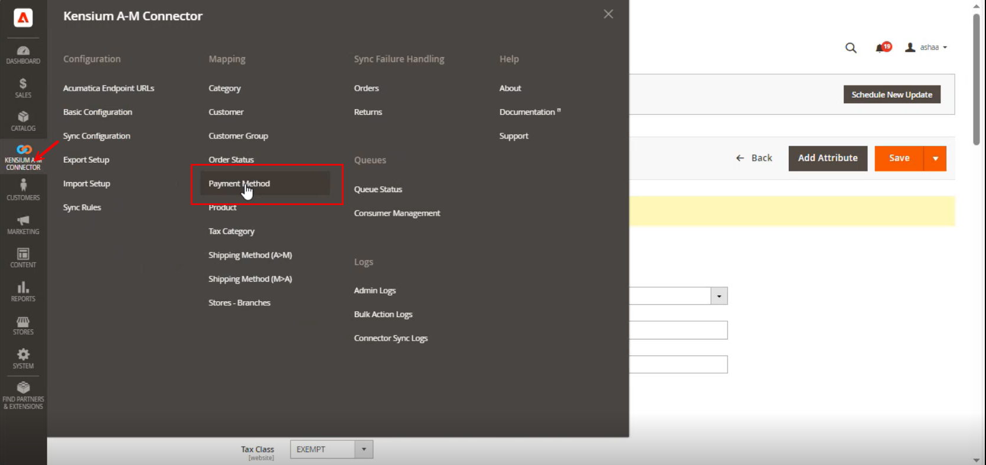This screenshot has height=465, width=986.
Task: Select Payment Method under Mapping
Action: click(x=239, y=184)
